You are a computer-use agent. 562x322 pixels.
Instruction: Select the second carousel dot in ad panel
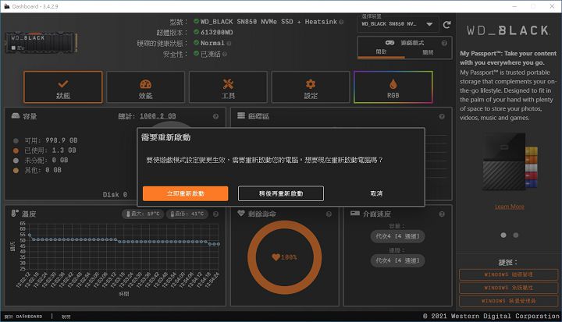coord(515,235)
